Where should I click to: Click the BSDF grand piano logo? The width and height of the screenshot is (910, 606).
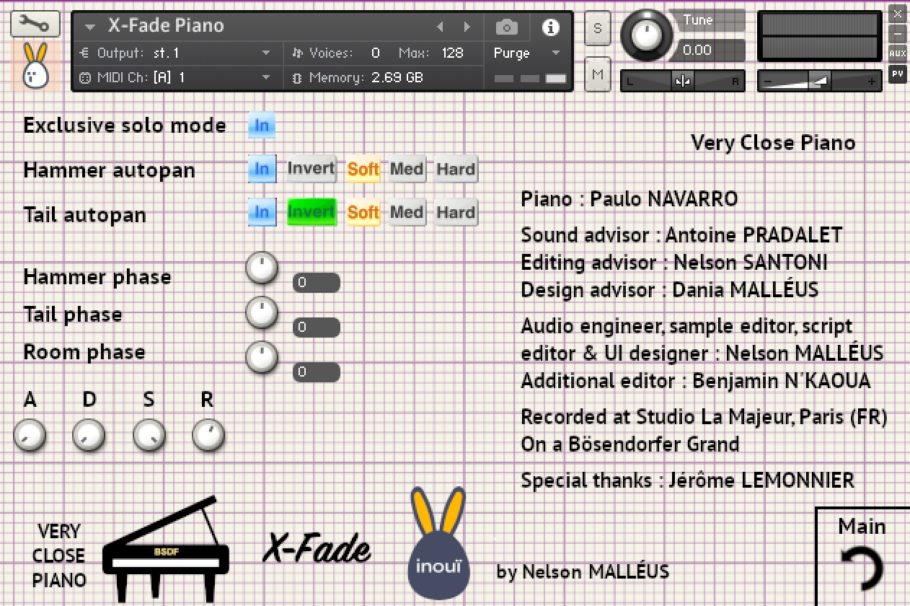[166, 548]
